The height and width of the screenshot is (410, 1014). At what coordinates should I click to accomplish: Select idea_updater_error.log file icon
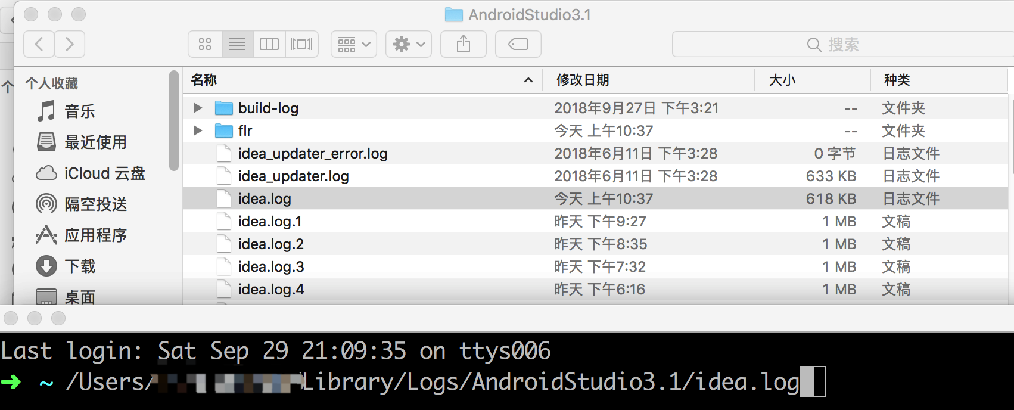[224, 153]
